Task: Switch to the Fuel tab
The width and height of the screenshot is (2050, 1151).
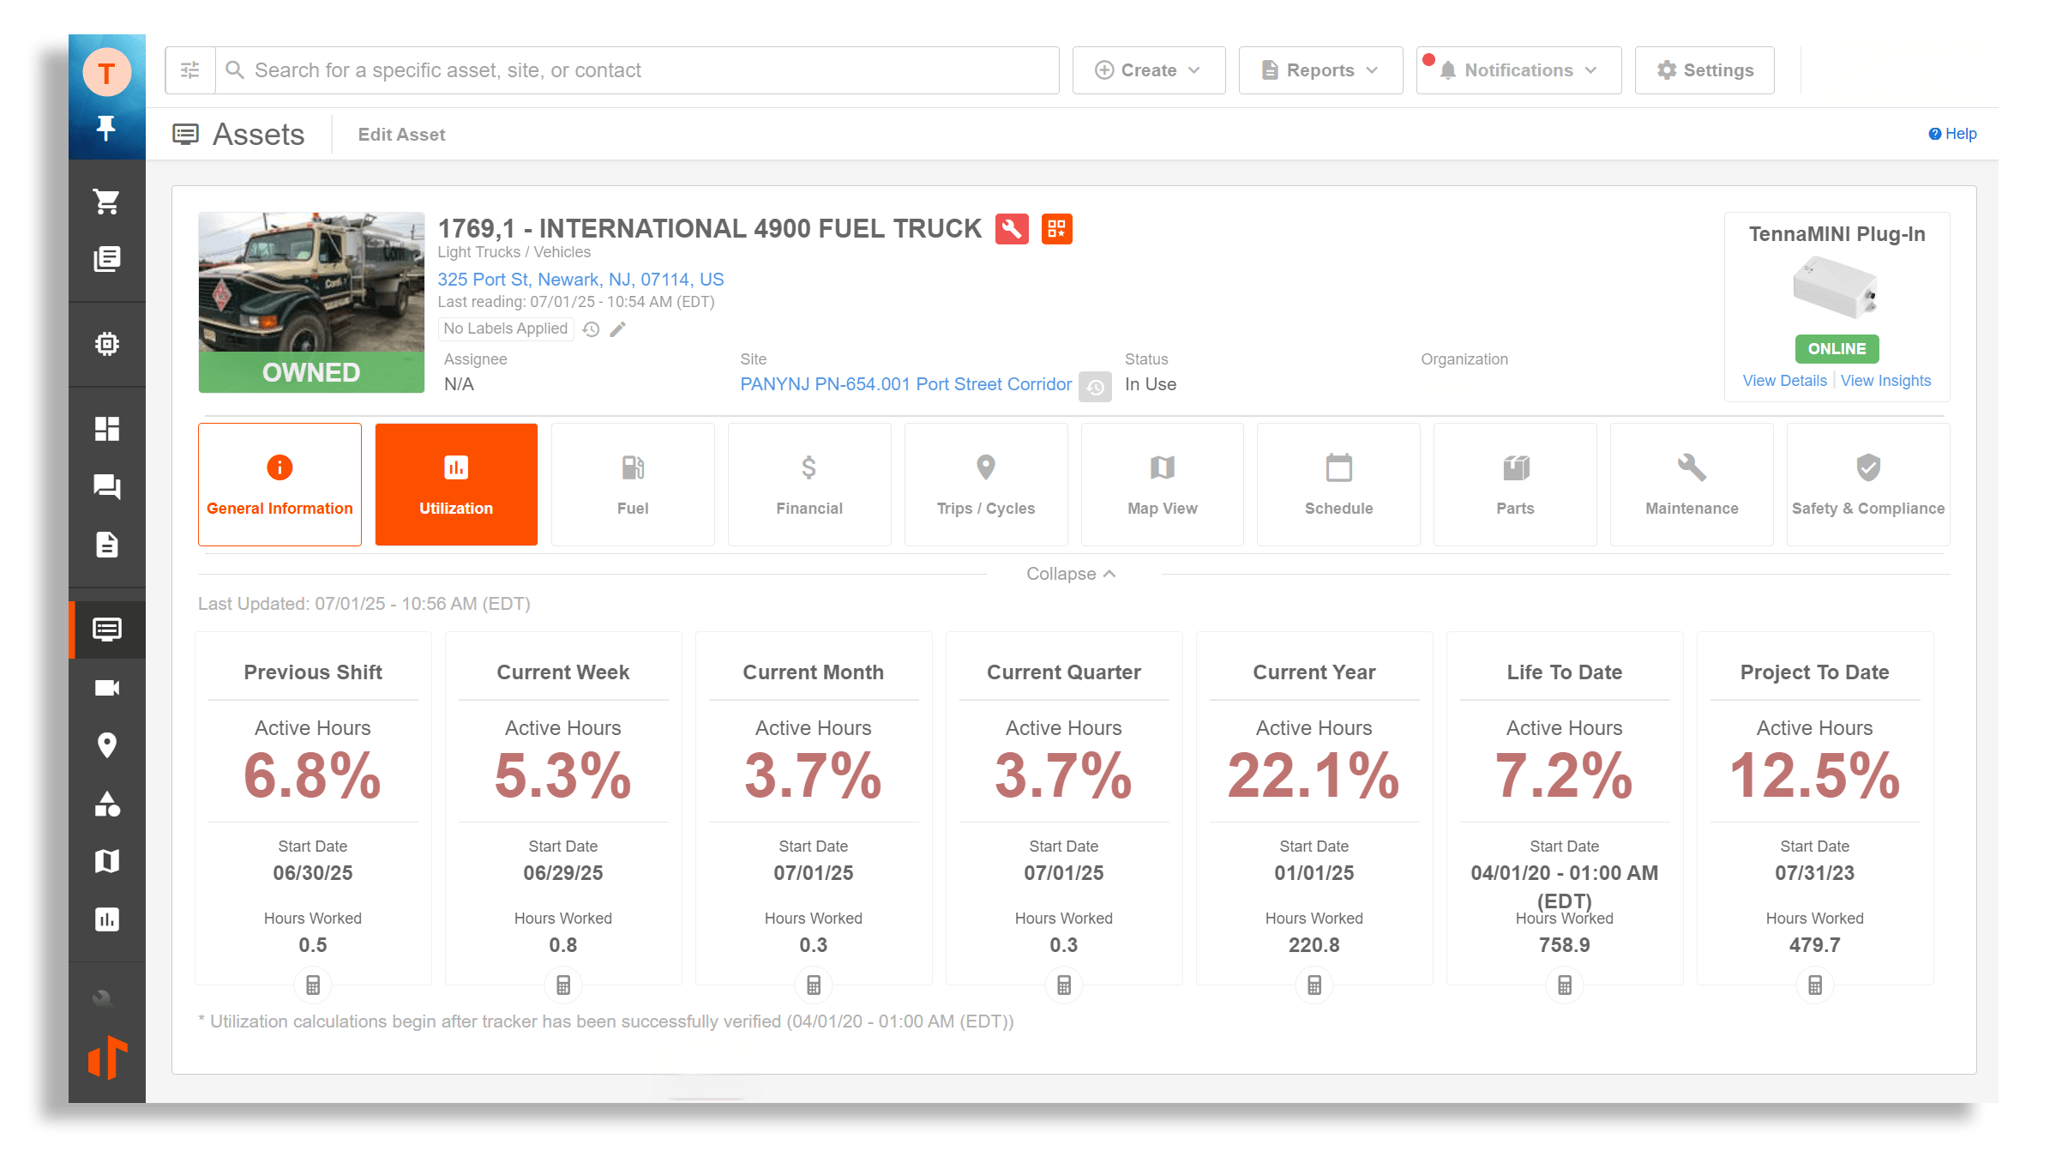Action: click(633, 485)
